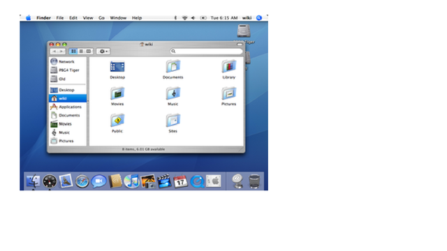Select Documents in the sidebar
The image size is (447, 251).
pyautogui.click(x=68, y=115)
